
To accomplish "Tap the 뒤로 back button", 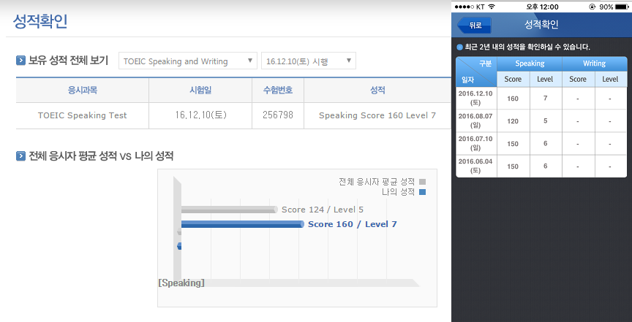I will [x=475, y=25].
